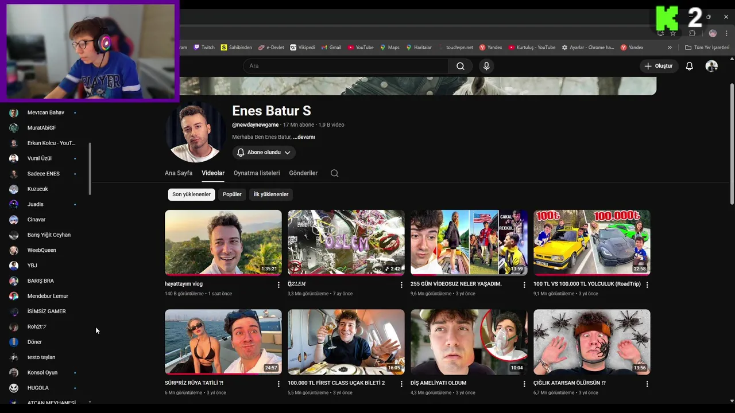Screen dimensions: 735x413
Task: Open the 100.000 TL FIRST CLASS UÇAK BİLETİ 2 title
Action: pyautogui.click(x=336, y=383)
